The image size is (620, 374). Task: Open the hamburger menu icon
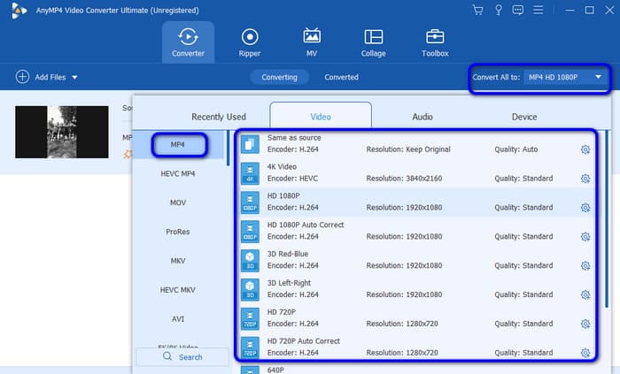tap(539, 10)
